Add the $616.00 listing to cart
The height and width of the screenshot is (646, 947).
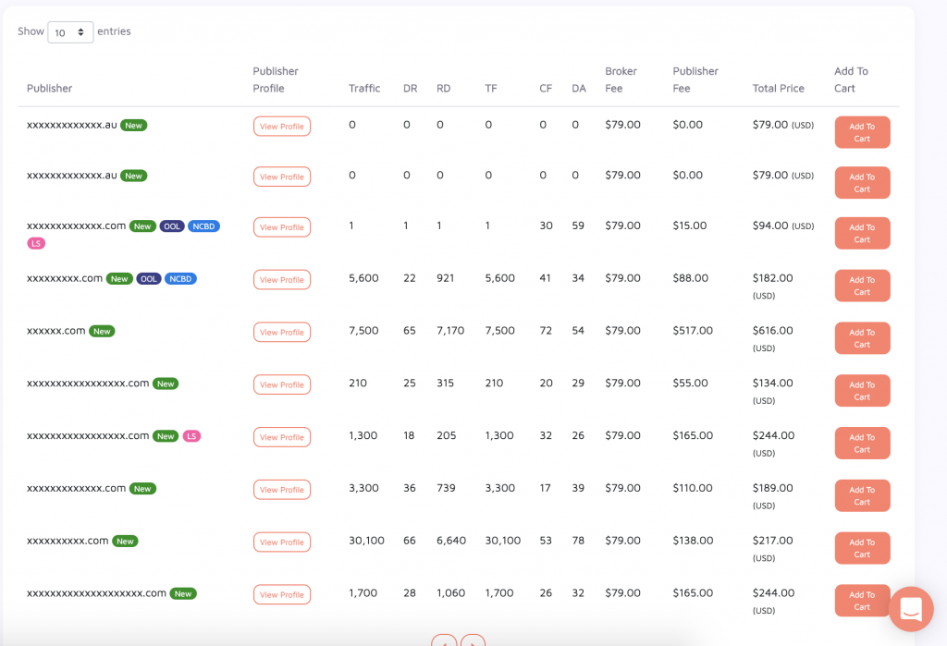pos(862,338)
